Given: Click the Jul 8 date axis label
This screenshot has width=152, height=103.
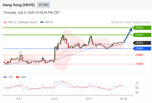Looking at the screenshot, I should pos(54,99).
